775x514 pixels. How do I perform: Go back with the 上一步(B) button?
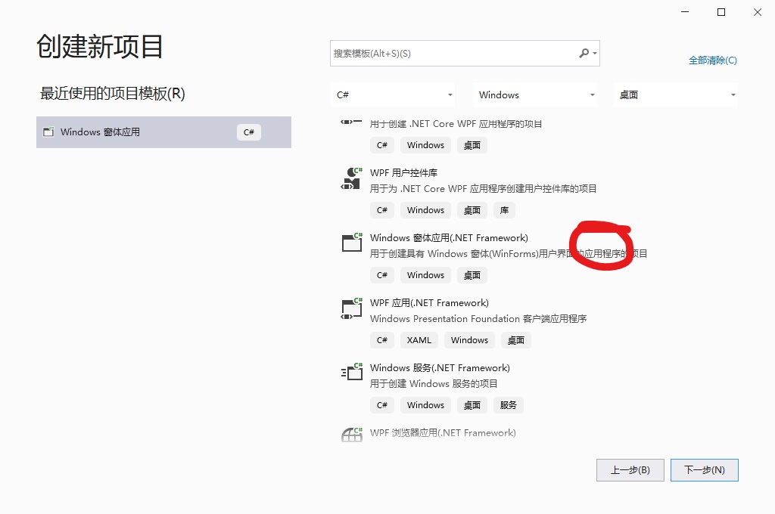(x=630, y=470)
